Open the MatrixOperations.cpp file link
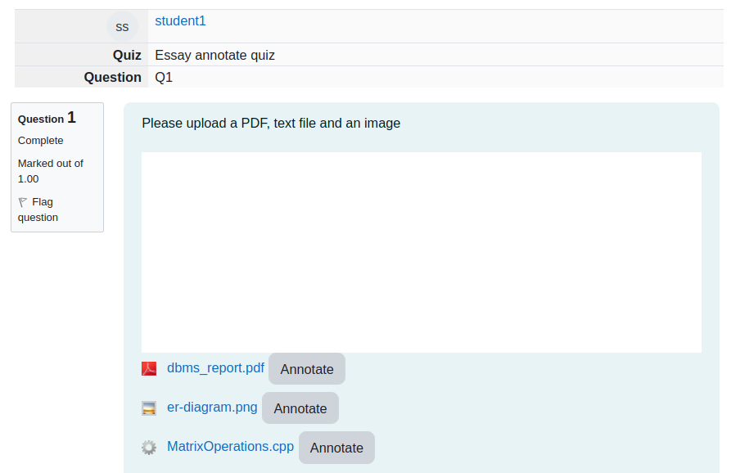Viewport: 731px width, 473px height. [x=230, y=447]
